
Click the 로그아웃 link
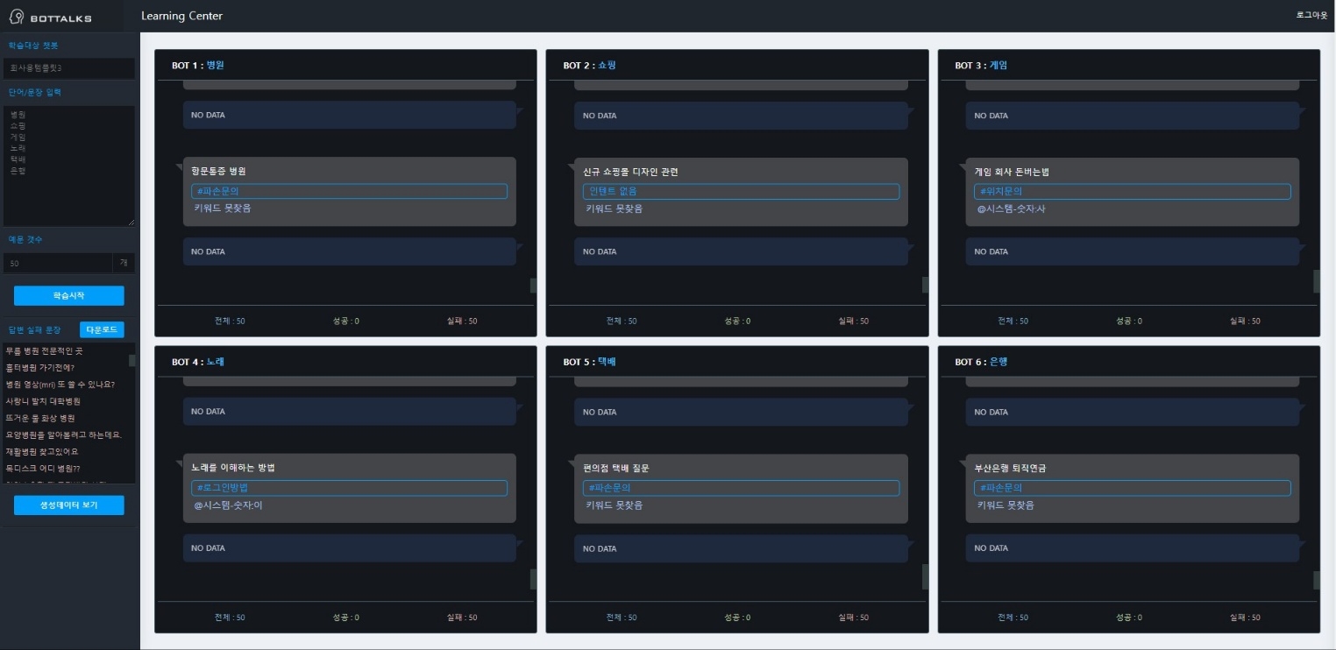[x=1311, y=16]
